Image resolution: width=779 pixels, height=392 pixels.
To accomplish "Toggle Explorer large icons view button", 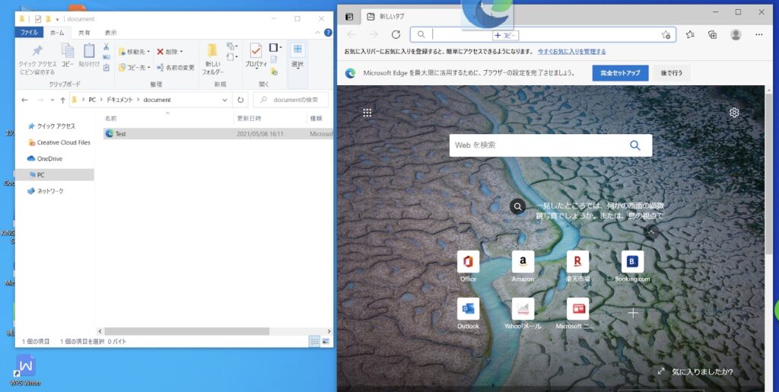I will 326,342.
